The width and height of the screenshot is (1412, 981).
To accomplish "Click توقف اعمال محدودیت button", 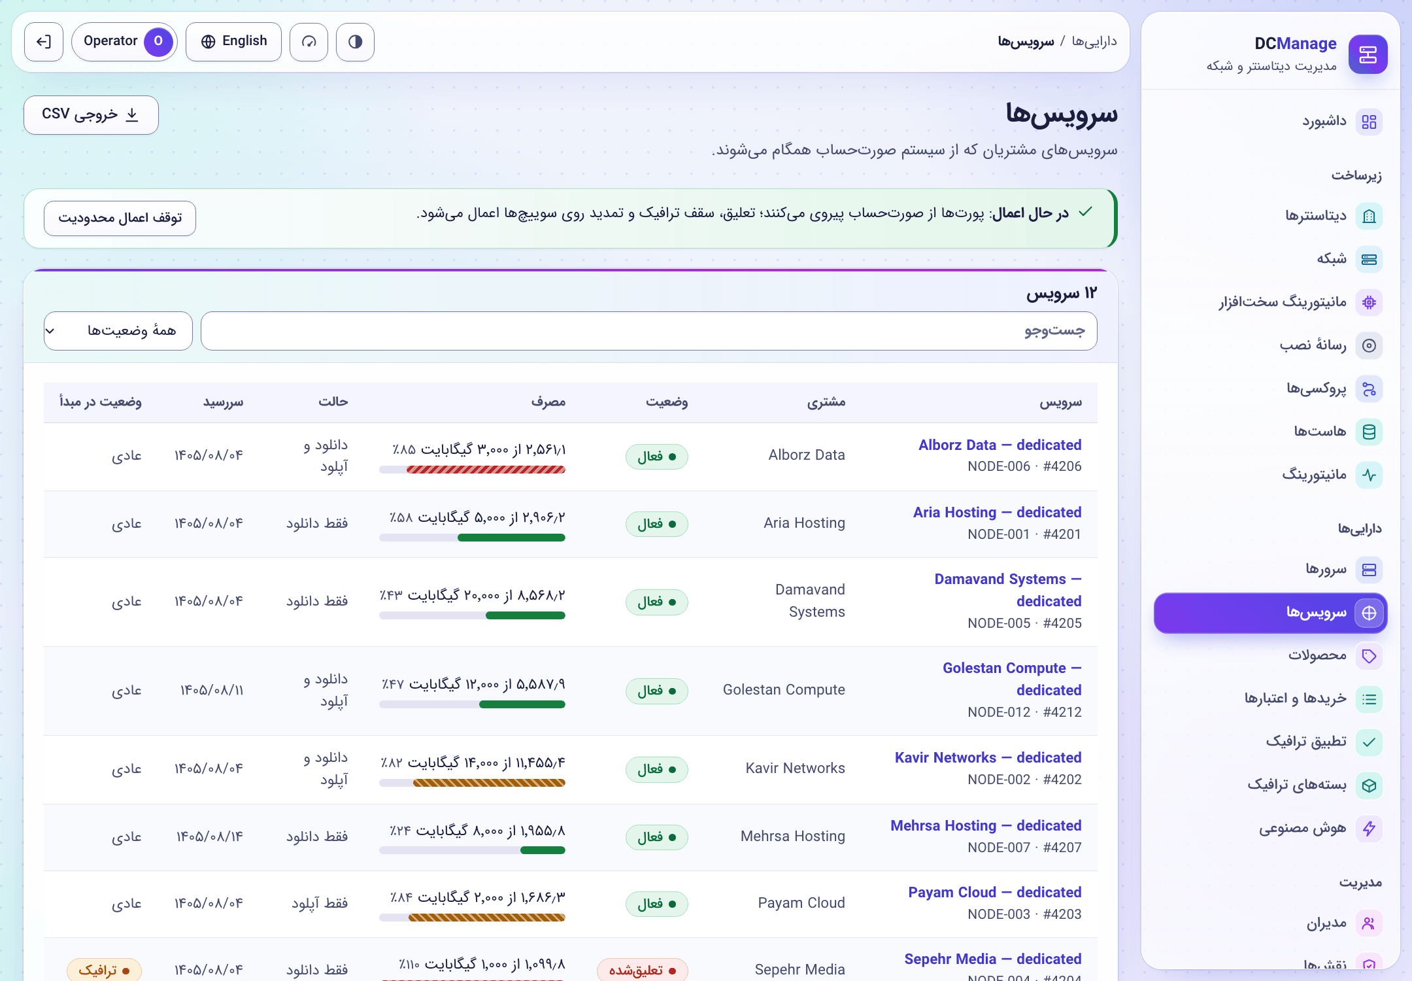I will click(x=120, y=218).
